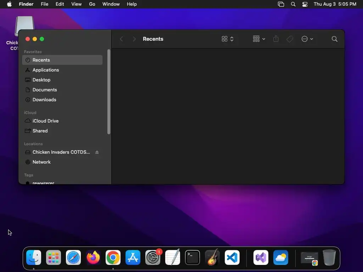Open Applications in the sidebar
The height and width of the screenshot is (272, 363).
pyautogui.click(x=62, y=70)
